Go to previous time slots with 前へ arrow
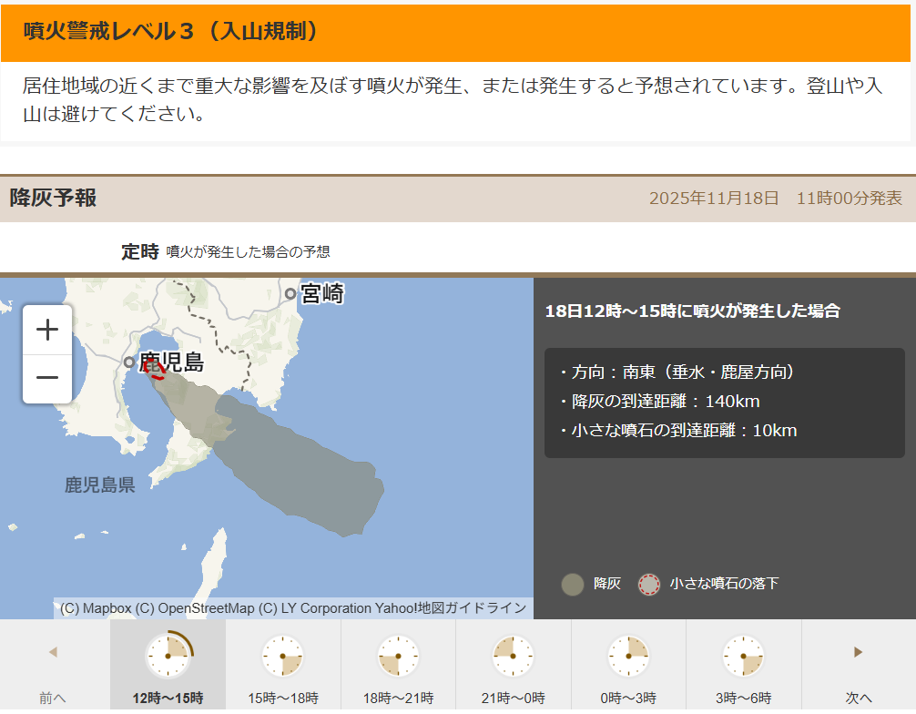The width and height of the screenshot is (916, 714). pyautogui.click(x=53, y=652)
